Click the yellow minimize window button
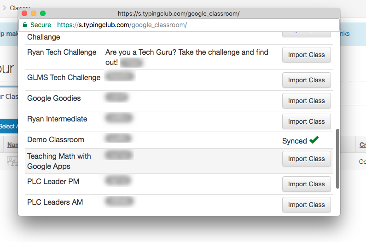 point(34,14)
